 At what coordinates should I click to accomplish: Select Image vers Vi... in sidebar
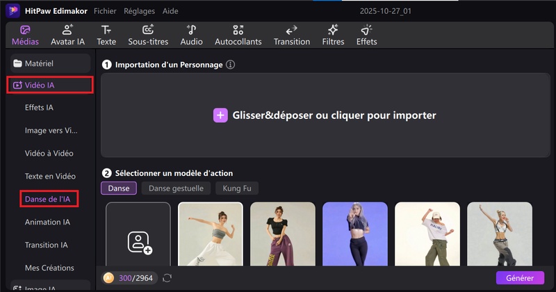click(51, 131)
